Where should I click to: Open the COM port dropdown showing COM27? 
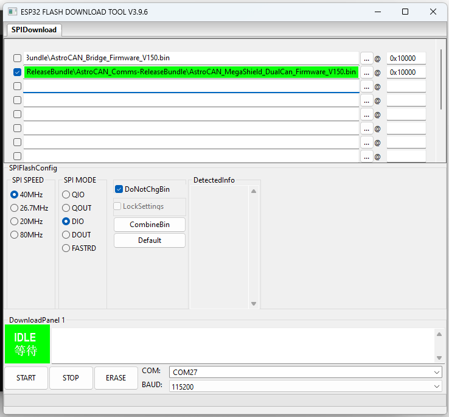pyautogui.click(x=305, y=373)
